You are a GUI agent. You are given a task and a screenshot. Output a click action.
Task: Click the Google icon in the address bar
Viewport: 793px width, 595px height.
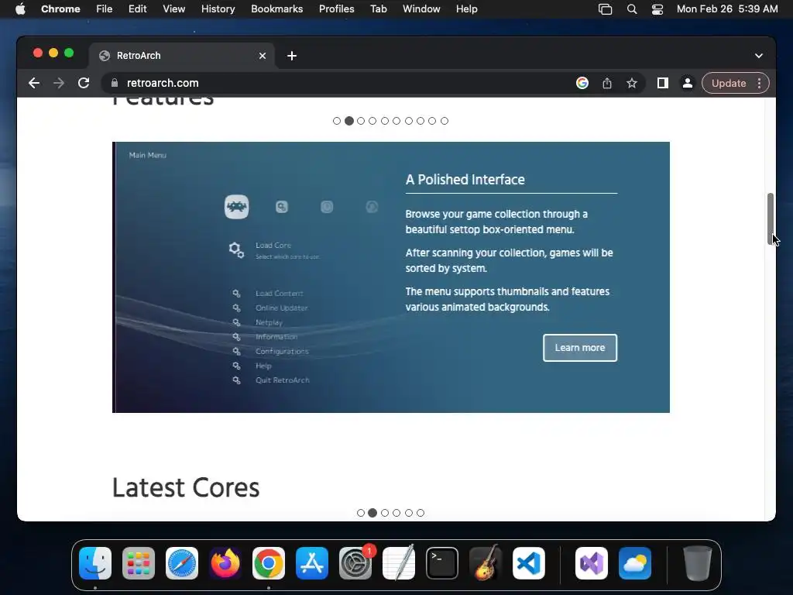(x=582, y=83)
